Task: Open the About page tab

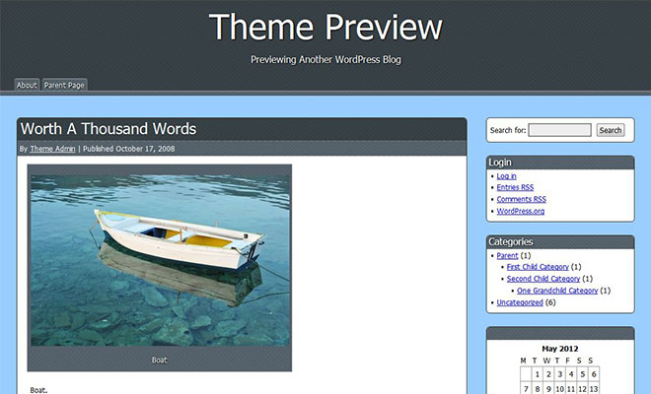Action: 27,85
